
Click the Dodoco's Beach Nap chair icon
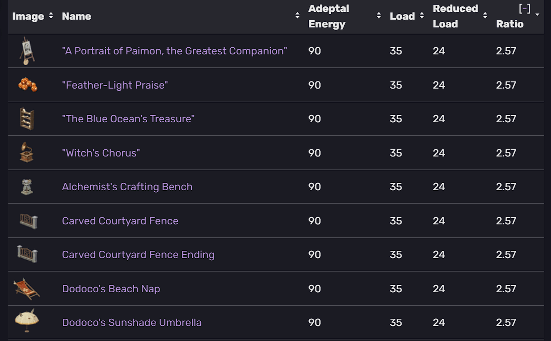[x=26, y=289]
